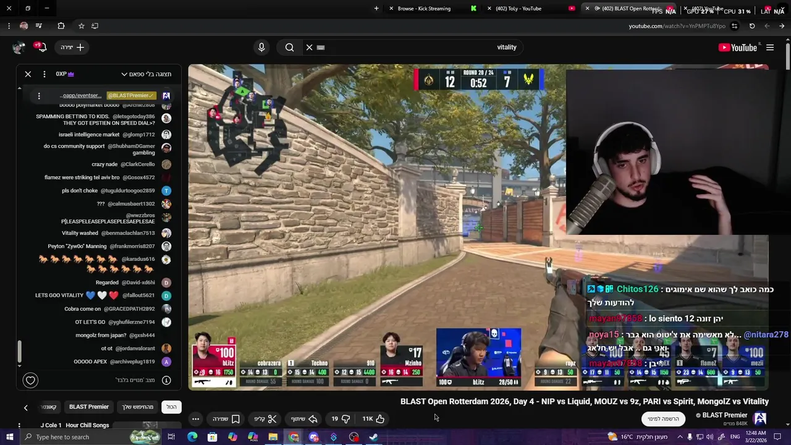Click the BLAST Premier channel avatar
This screenshot has width=791, height=445.
click(x=760, y=418)
